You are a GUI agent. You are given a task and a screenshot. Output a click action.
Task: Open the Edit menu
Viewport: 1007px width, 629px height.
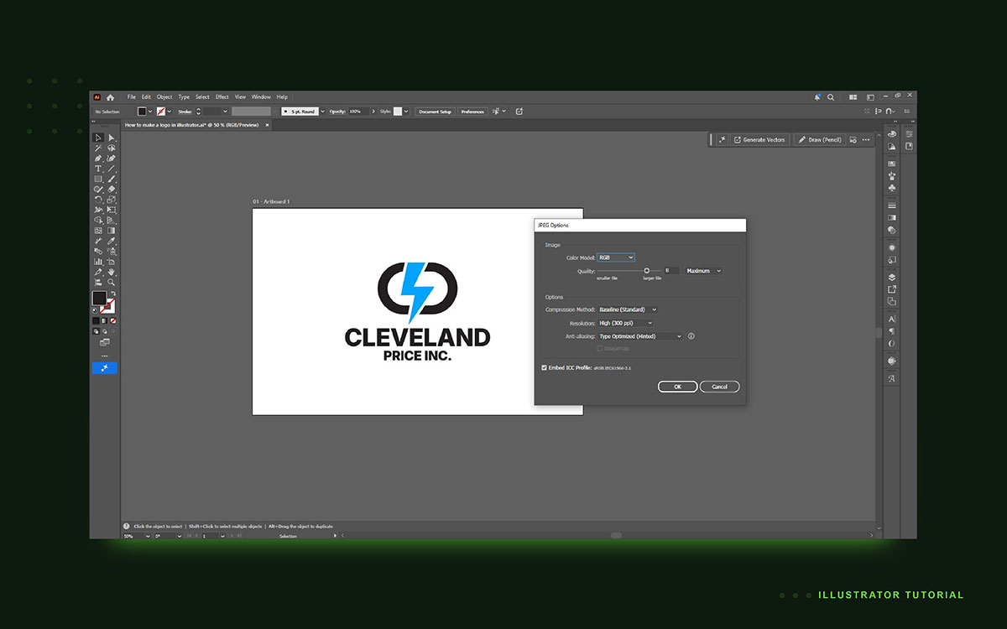146,97
